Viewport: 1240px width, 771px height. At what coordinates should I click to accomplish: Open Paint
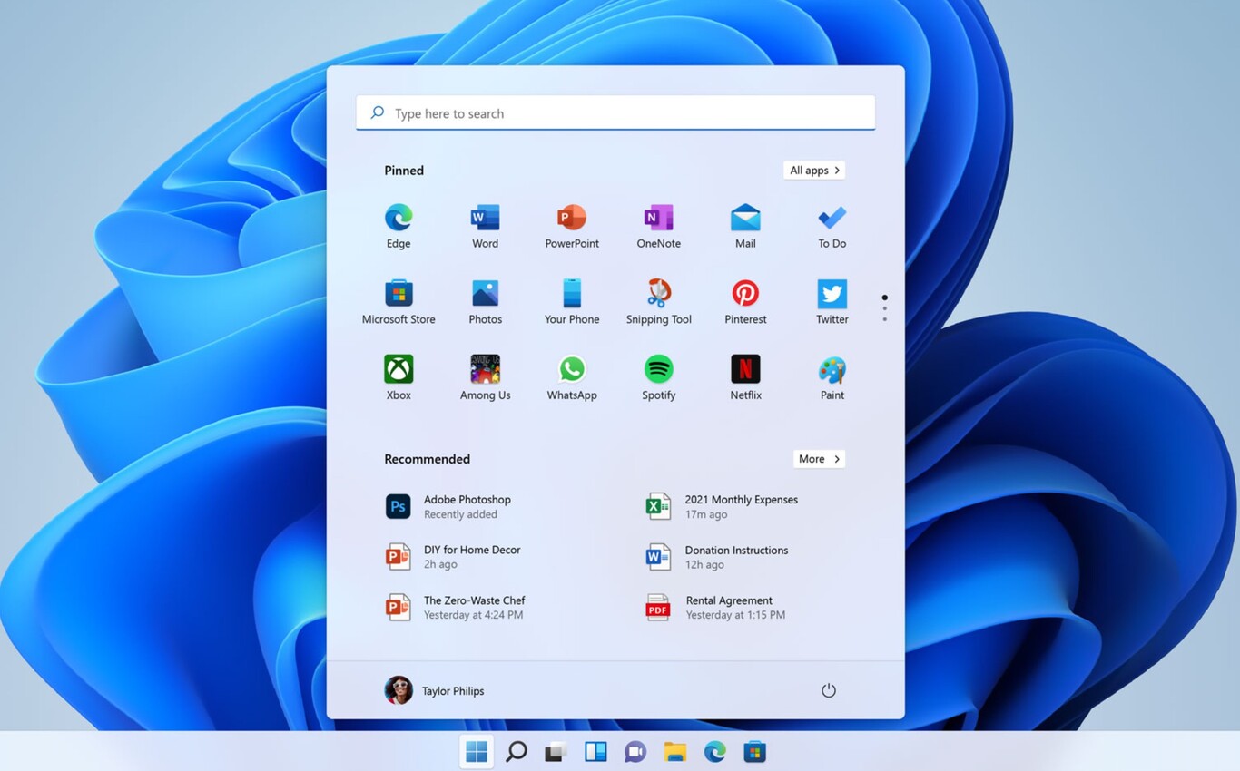[832, 369]
